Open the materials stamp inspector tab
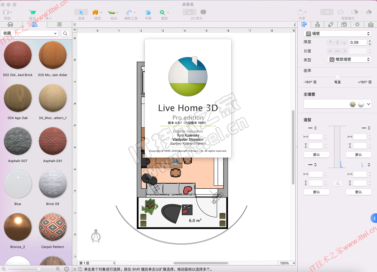377x272 pixels. 317,25
